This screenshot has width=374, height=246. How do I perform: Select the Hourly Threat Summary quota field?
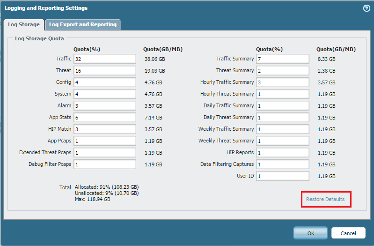click(283, 94)
